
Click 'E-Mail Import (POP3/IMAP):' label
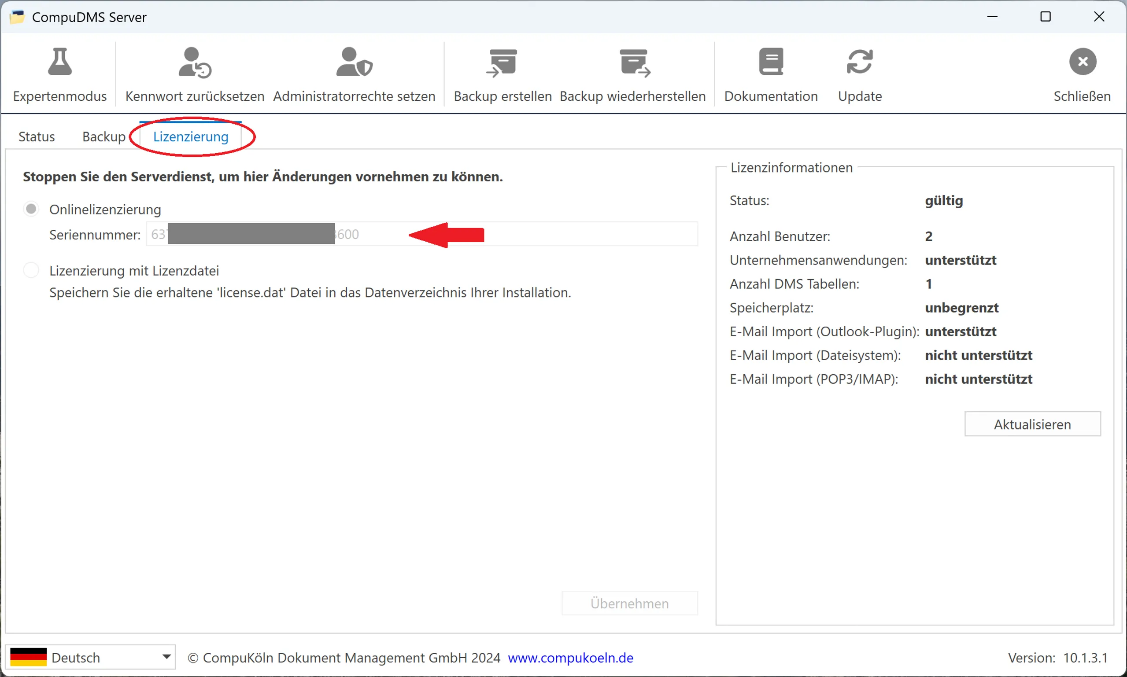(x=813, y=379)
